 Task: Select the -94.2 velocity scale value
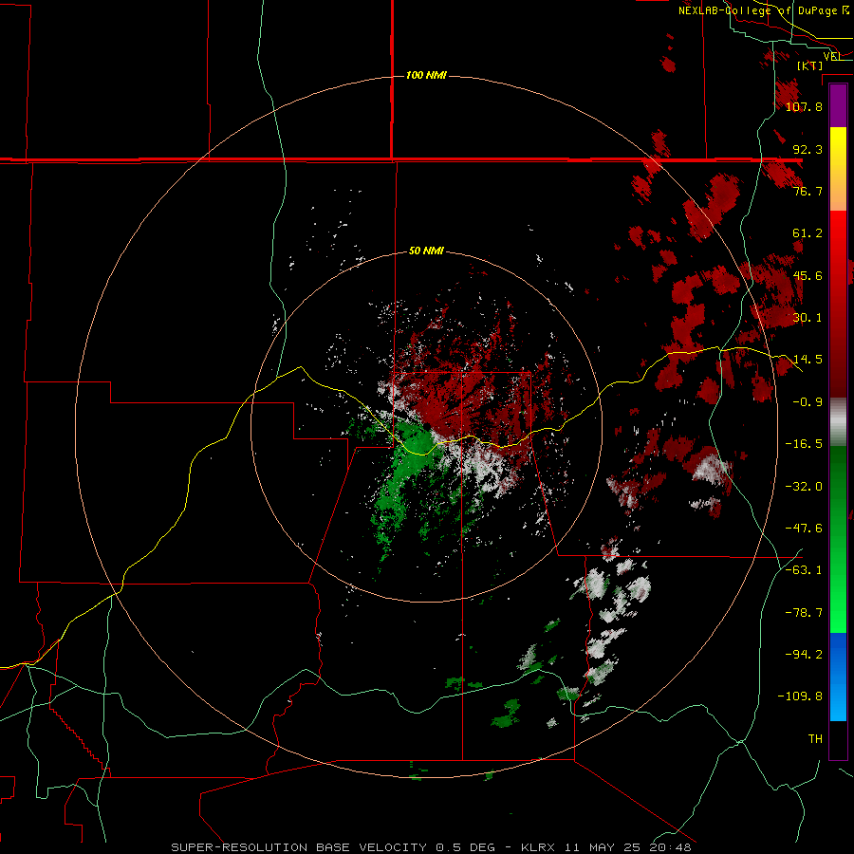(804, 655)
